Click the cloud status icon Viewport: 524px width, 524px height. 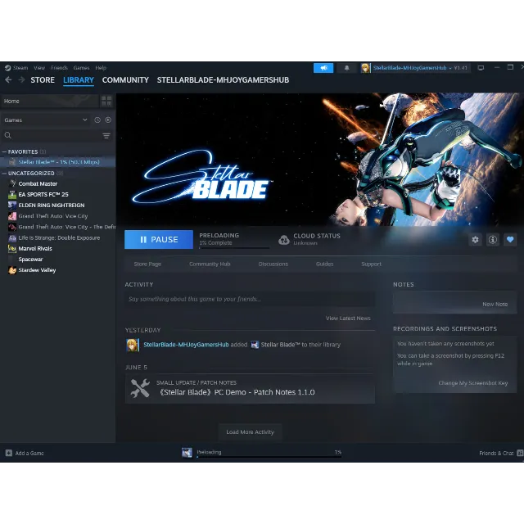(x=284, y=240)
